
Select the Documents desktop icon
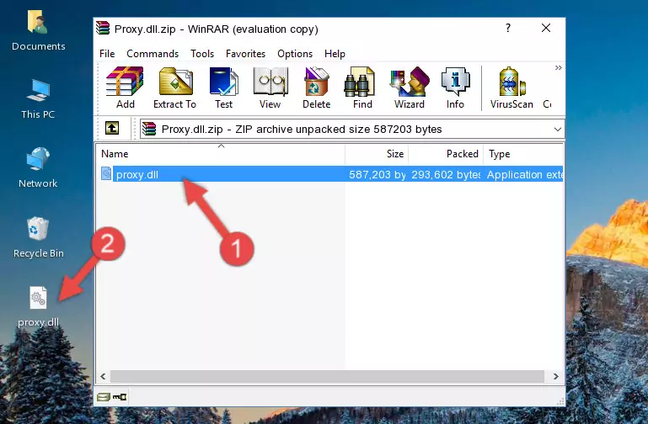point(38,31)
